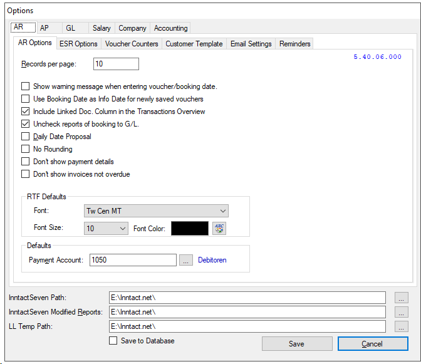Viewport: 421px width, 364px height.
Task: Click the Payment Account input field
Action: pyautogui.click(x=133, y=260)
